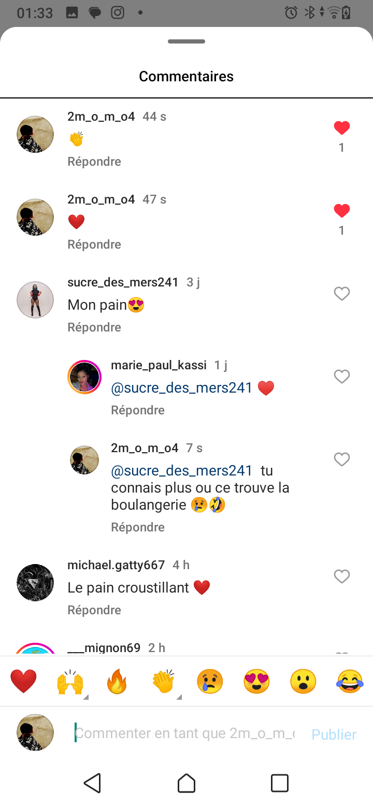Screen dimensions: 373x808
Task: Tap the Publier button
Action: [x=334, y=734]
